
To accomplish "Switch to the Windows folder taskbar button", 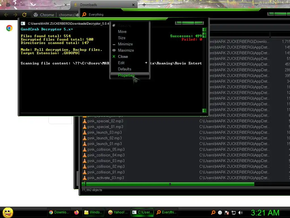I will point(93,212).
